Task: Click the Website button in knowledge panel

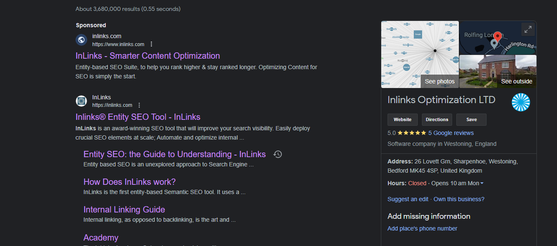Action: (x=403, y=119)
